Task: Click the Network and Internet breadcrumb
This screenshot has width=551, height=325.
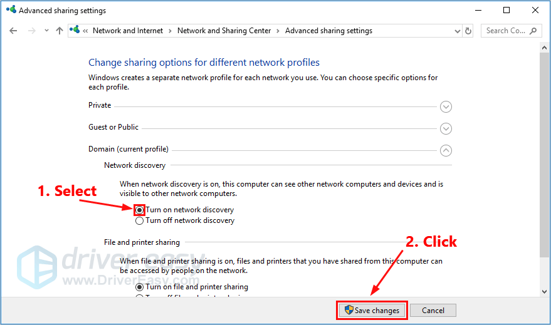Action: pyautogui.click(x=128, y=31)
